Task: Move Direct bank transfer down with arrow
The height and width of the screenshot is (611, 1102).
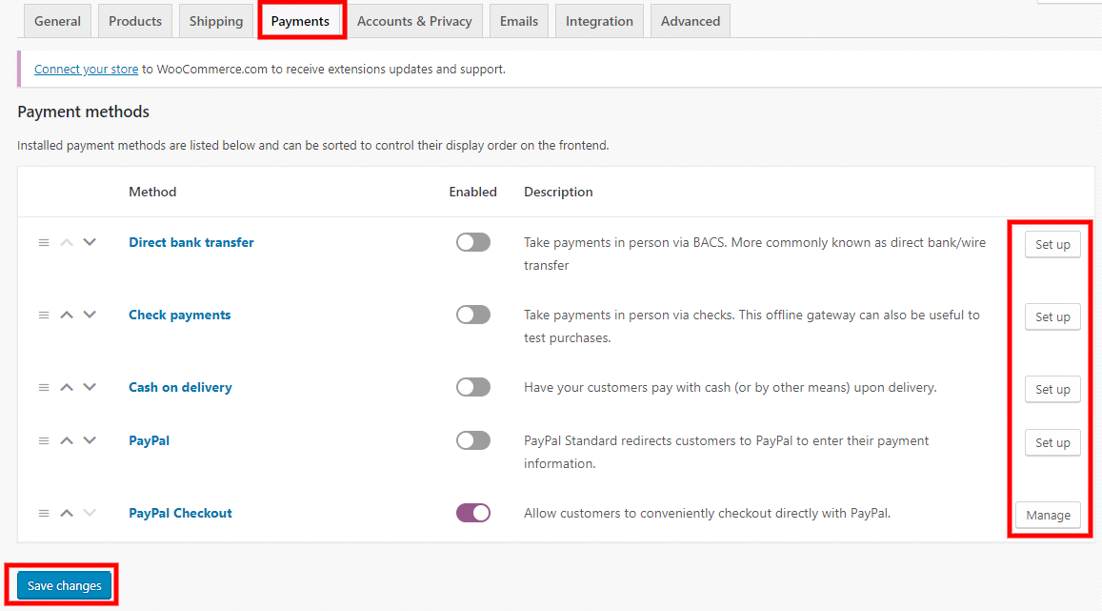Action: click(90, 243)
